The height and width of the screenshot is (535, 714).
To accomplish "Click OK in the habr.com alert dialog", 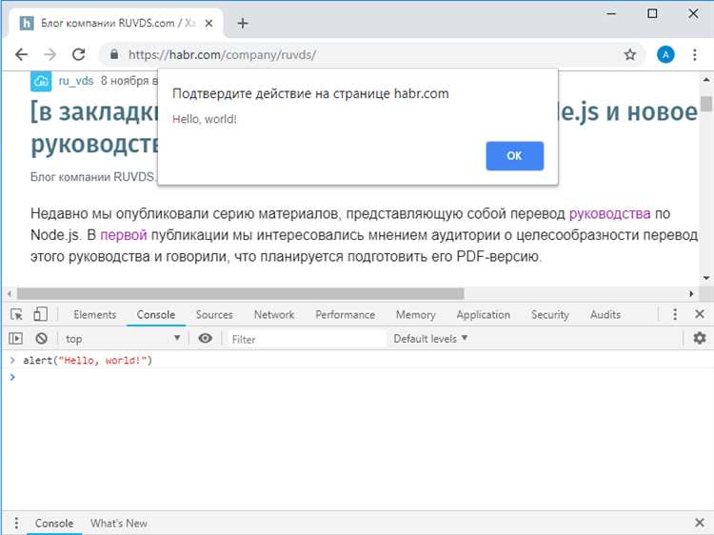I will 514,156.
